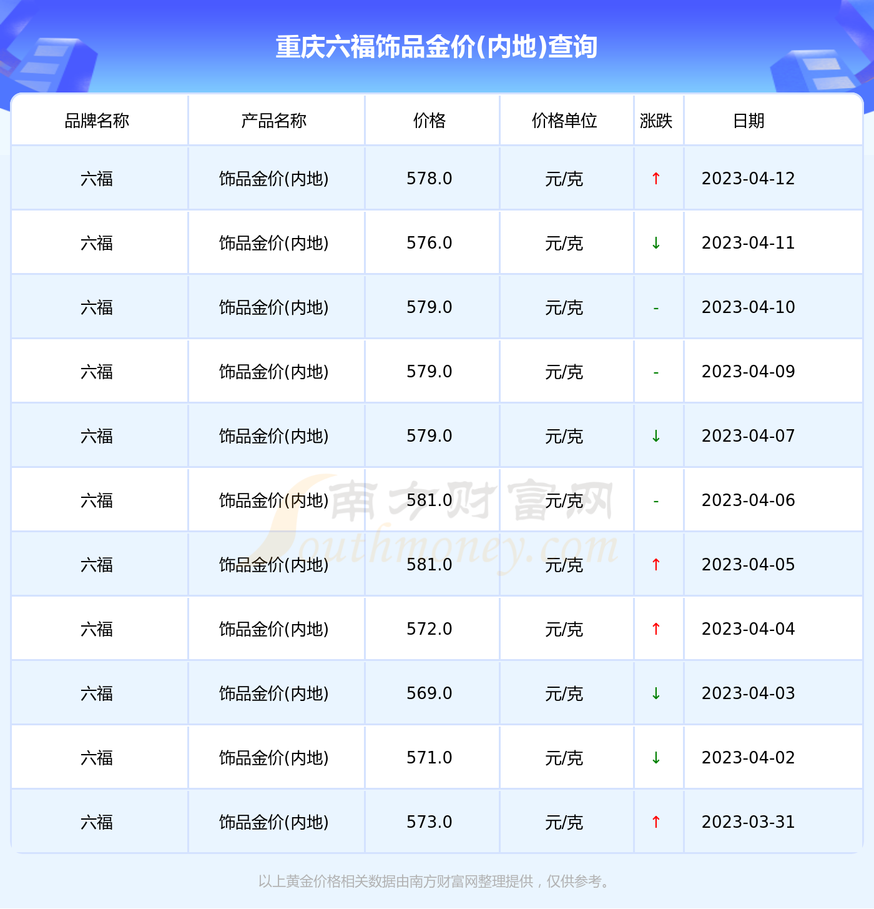This screenshot has width=874, height=909.
Task: Click date 2023-04-03
Action: [749, 693]
